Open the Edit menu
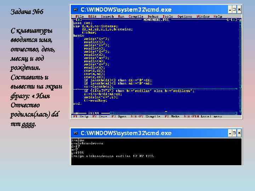 (92, 16)
